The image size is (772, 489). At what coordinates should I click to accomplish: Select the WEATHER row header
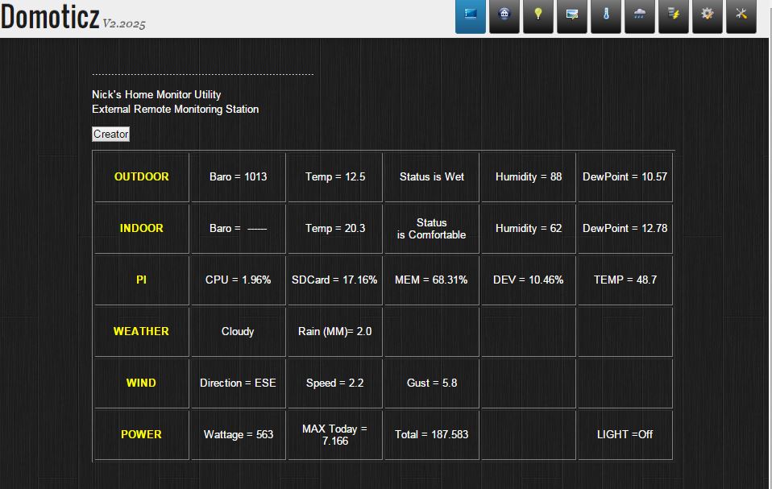coord(141,332)
